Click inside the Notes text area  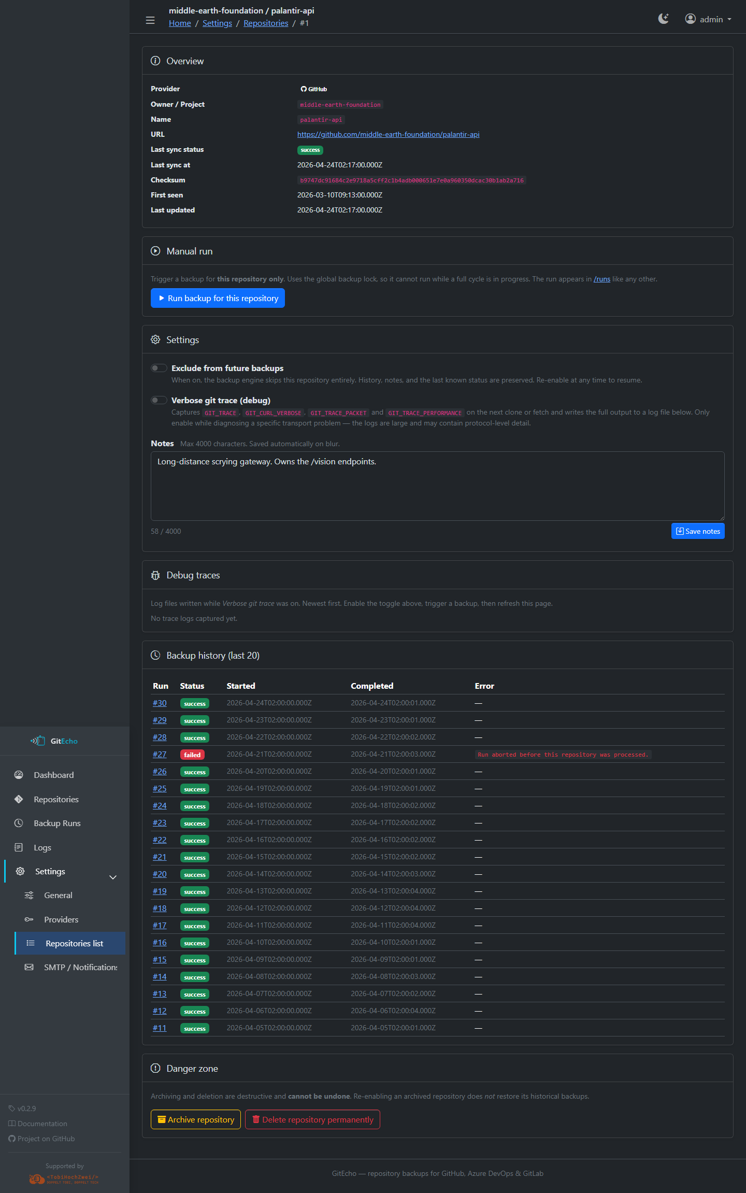coord(437,486)
